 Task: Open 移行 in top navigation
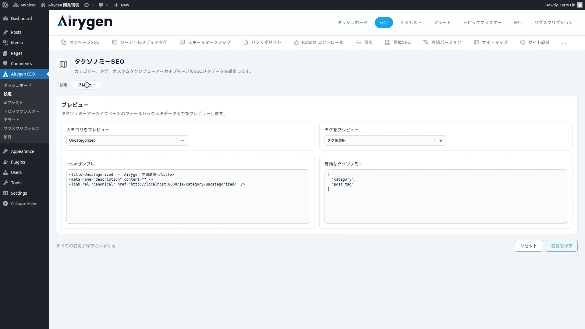518,23
